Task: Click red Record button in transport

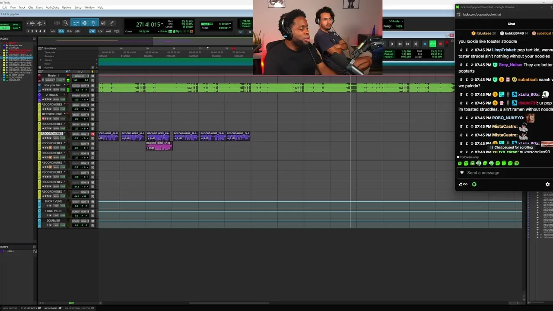Action: [x=441, y=44]
